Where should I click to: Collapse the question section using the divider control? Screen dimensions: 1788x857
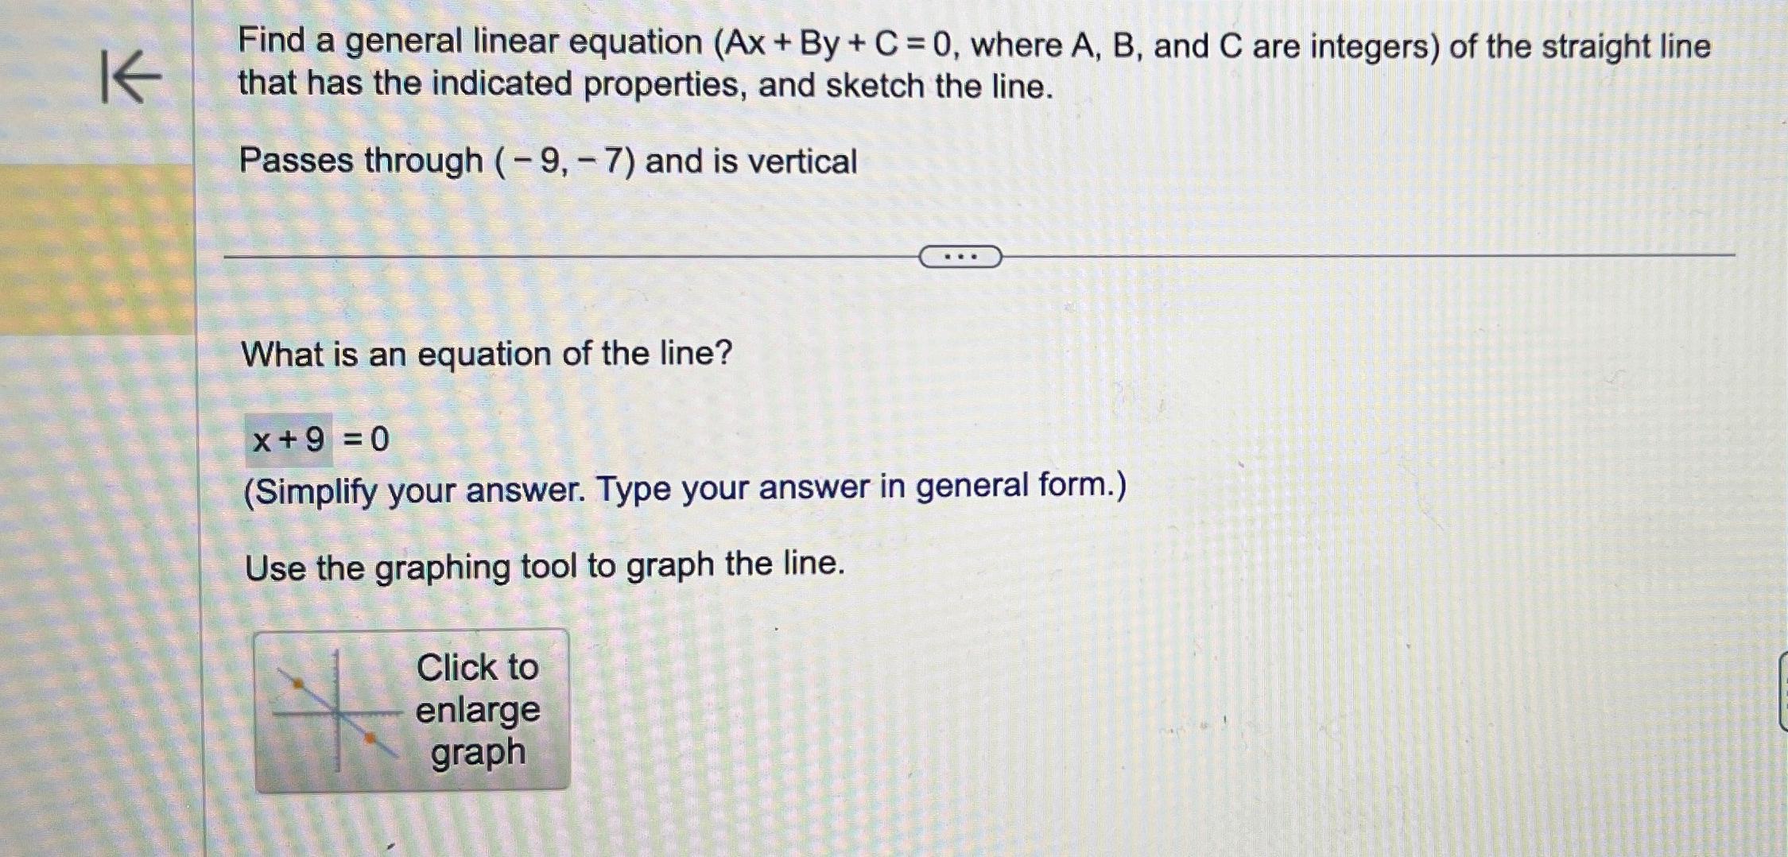pyautogui.click(x=963, y=255)
